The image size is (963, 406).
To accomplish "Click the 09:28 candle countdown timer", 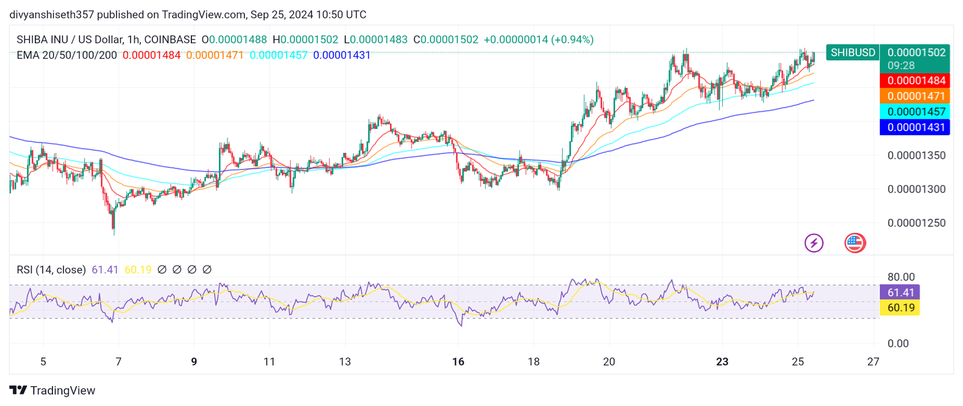I will pos(901,66).
